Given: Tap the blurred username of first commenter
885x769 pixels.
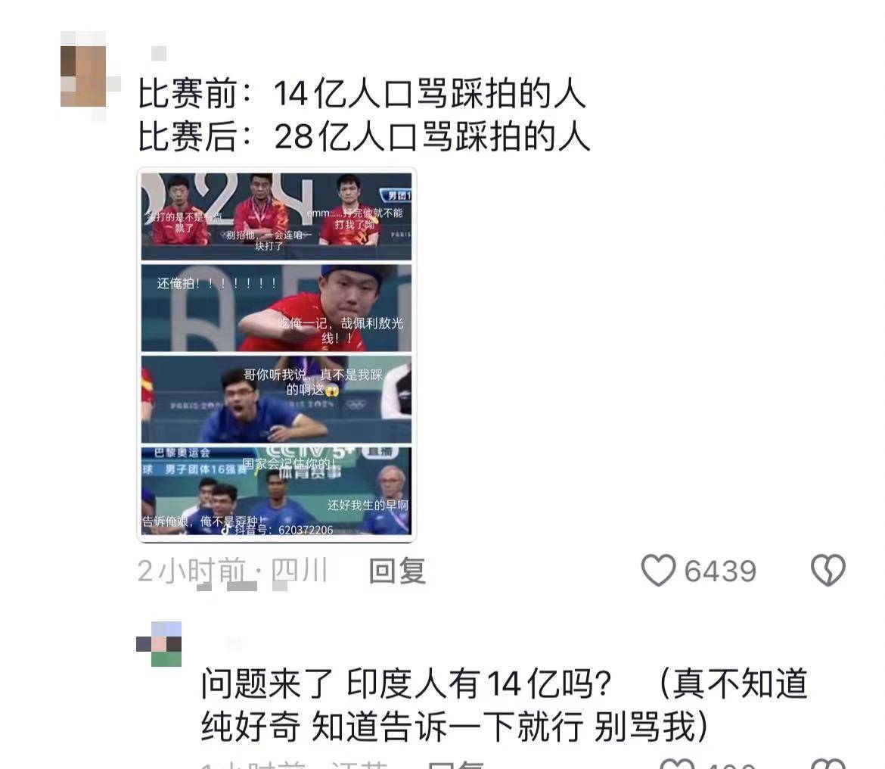Looking at the screenshot, I should tap(159, 54).
